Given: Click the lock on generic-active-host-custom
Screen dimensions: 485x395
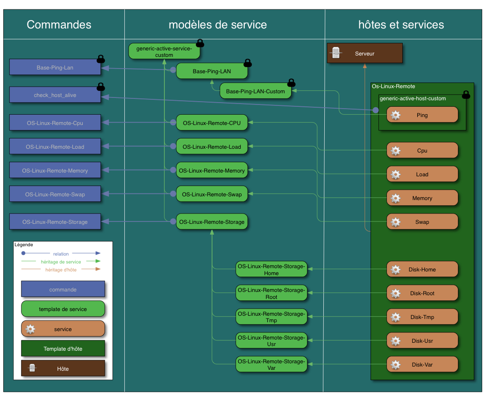Looking at the screenshot, I should click(466, 95).
